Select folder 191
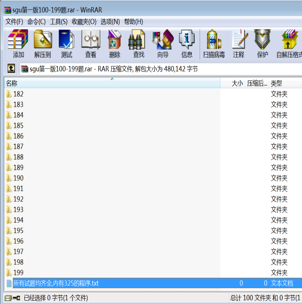 pos(18,188)
